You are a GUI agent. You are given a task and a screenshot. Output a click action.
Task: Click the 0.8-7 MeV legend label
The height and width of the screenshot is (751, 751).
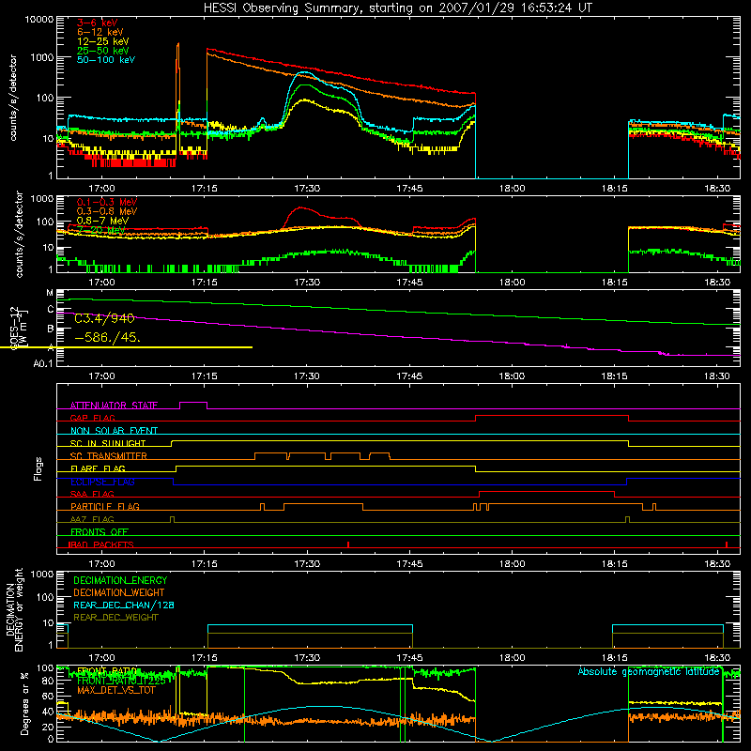point(102,221)
